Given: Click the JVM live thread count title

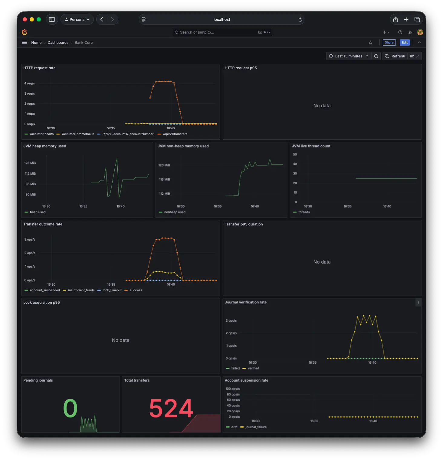Looking at the screenshot, I should coord(311,146).
